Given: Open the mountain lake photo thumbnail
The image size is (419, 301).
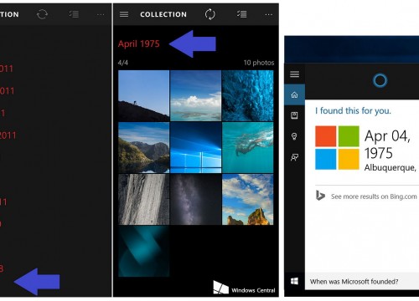Looking at the screenshot, I should point(143,147).
